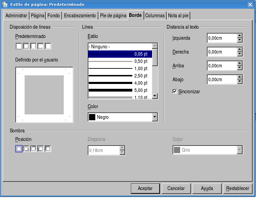Click the black color swatch beside Negro
Screen dimensions: 256x198
[92, 117]
